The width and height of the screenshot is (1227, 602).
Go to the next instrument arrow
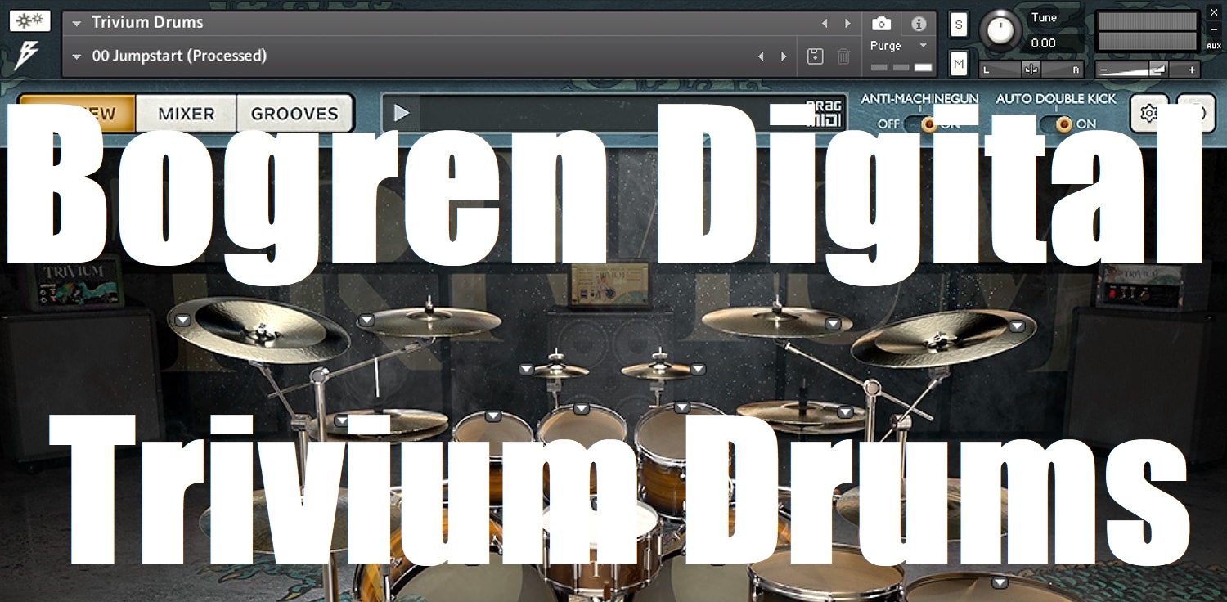[x=847, y=23]
